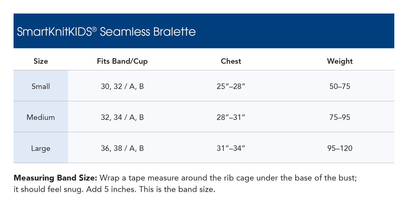This screenshot has height=206, width=408.
Task: Select the Small size row label
Action: 41,86
